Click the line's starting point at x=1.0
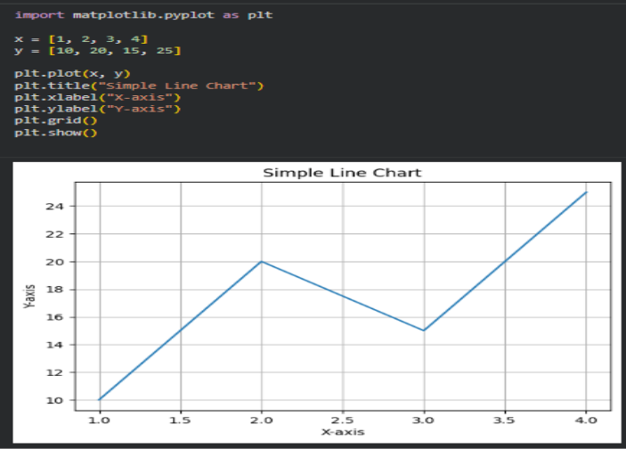 100,400
